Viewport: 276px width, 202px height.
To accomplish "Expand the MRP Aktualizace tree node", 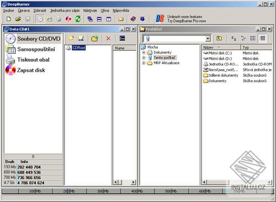I will (144, 63).
